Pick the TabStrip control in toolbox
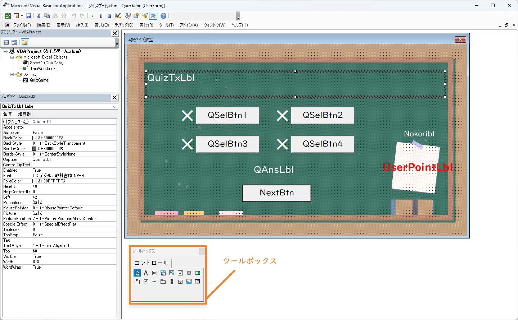 (x=154, y=282)
